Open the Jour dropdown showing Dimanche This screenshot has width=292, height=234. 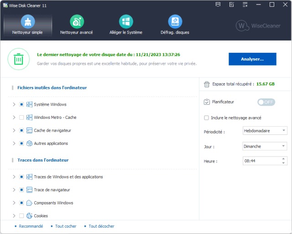(265, 146)
